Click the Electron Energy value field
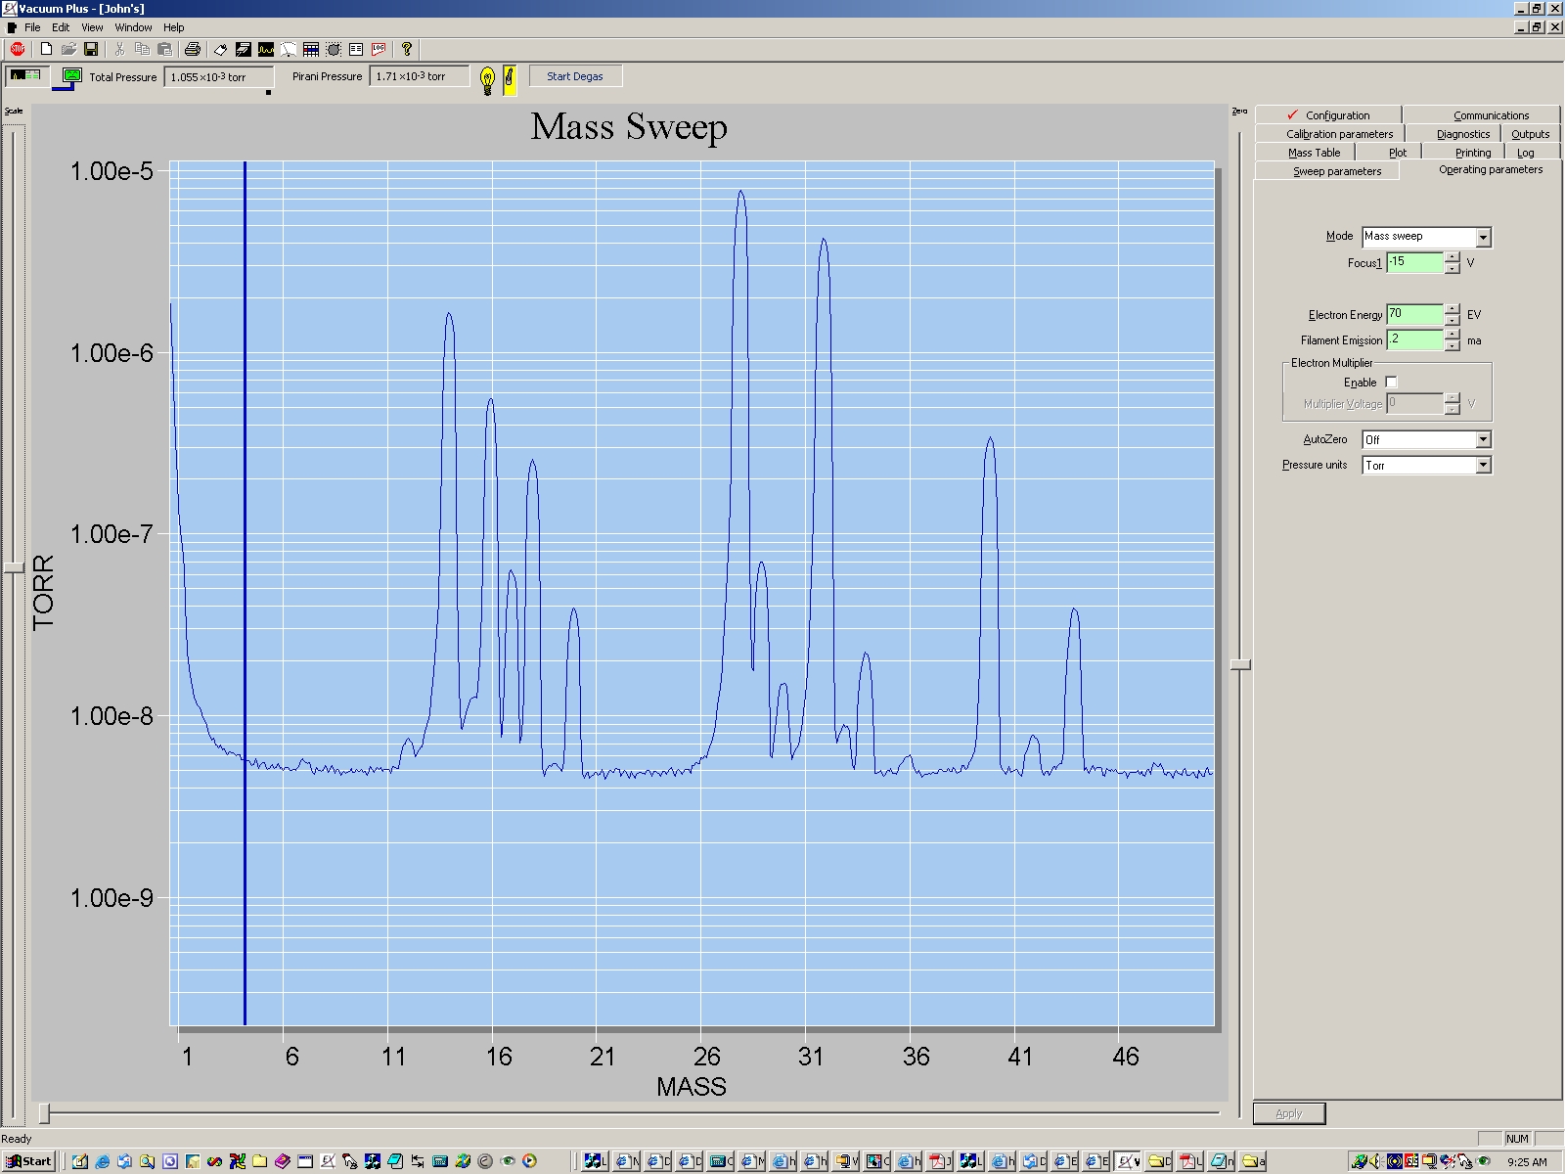The image size is (1565, 1174). 1414,314
